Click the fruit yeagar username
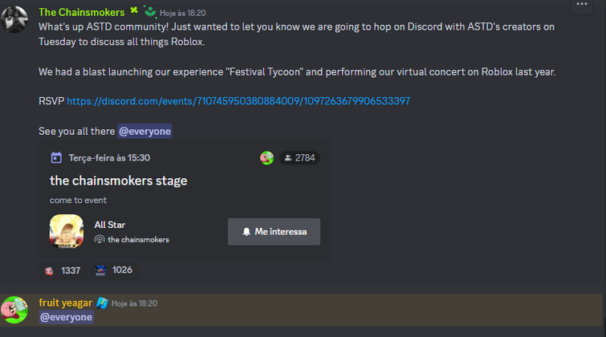Screen dimensions: 606x337 [65, 303]
